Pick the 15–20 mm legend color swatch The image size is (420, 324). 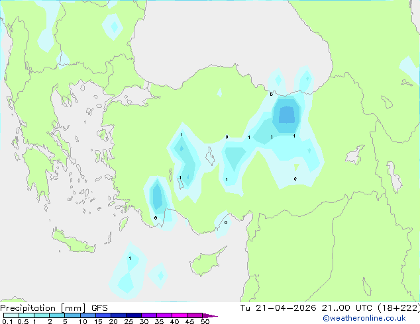coord(103,315)
